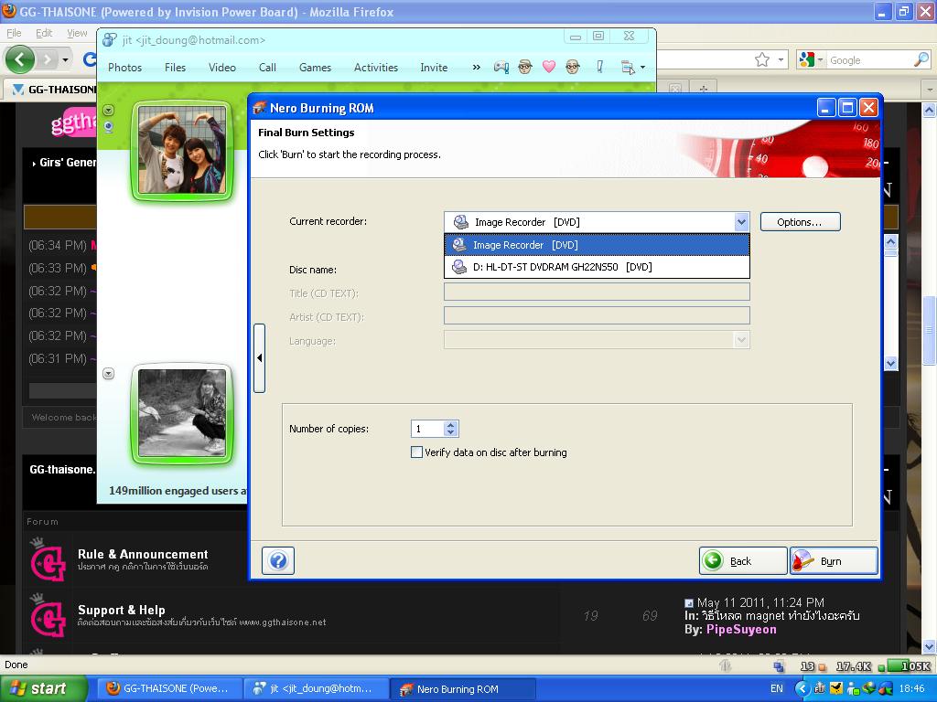Viewport: 937px width, 702px height.
Task: Click the Messenger icon in jit title bar
Action: (110, 40)
